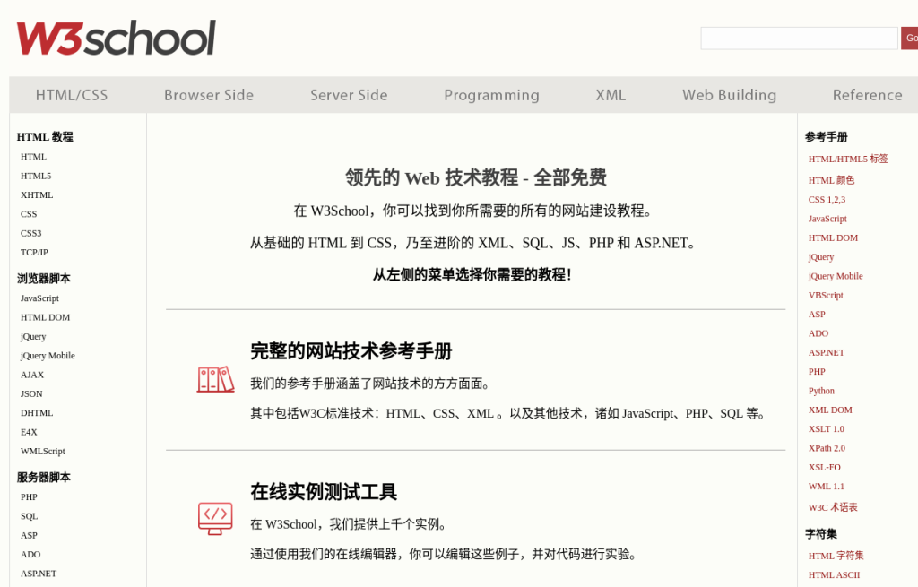This screenshot has height=587, width=918.
Task: Open the WMLScript tutorial link
Action: click(x=42, y=452)
